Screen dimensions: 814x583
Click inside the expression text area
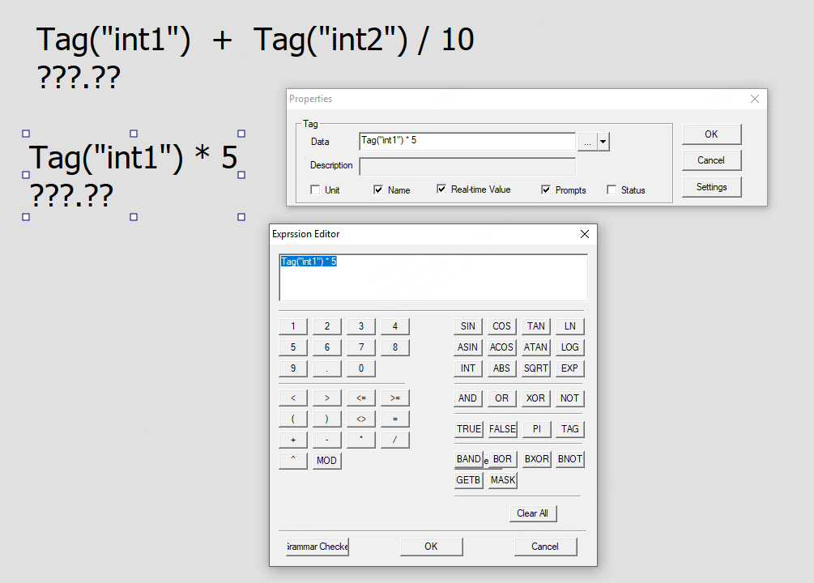pyautogui.click(x=433, y=283)
